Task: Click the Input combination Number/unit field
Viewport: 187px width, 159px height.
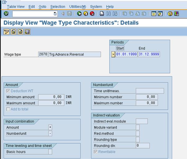Action: pos(50,133)
